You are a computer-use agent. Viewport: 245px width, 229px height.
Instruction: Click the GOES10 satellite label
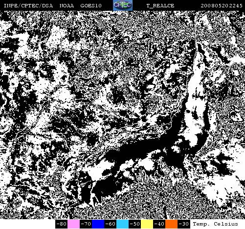[91, 6]
